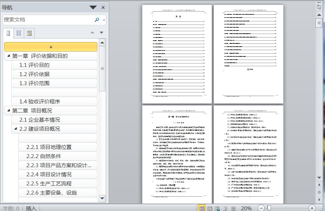325x211 pixels.
Task: Click the zoom in plus button
Action: pos(312,208)
